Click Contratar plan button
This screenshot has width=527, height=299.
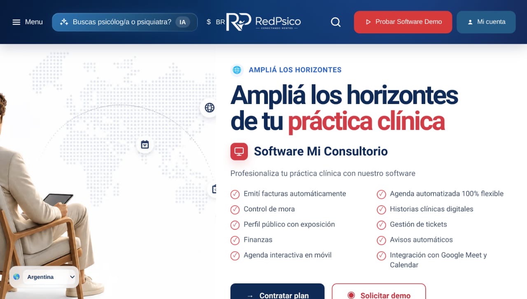[x=277, y=291]
